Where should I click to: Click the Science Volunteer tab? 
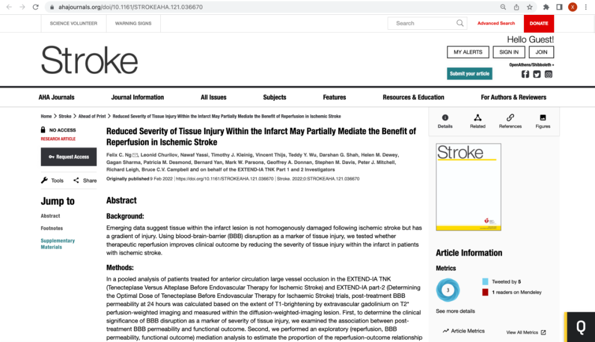click(x=74, y=23)
